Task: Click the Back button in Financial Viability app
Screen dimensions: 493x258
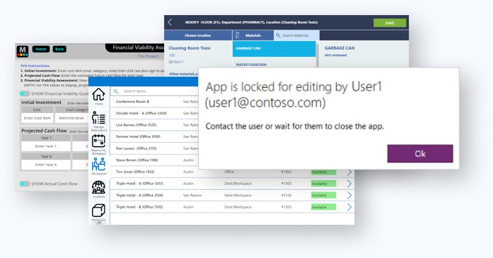Action: (x=59, y=49)
